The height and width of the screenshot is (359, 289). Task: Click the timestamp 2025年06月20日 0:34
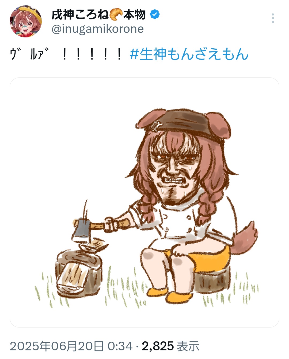(71, 346)
